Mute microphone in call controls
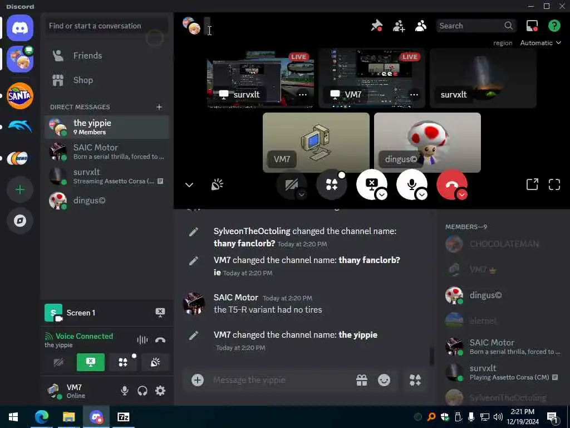 pyautogui.click(x=411, y=184)
